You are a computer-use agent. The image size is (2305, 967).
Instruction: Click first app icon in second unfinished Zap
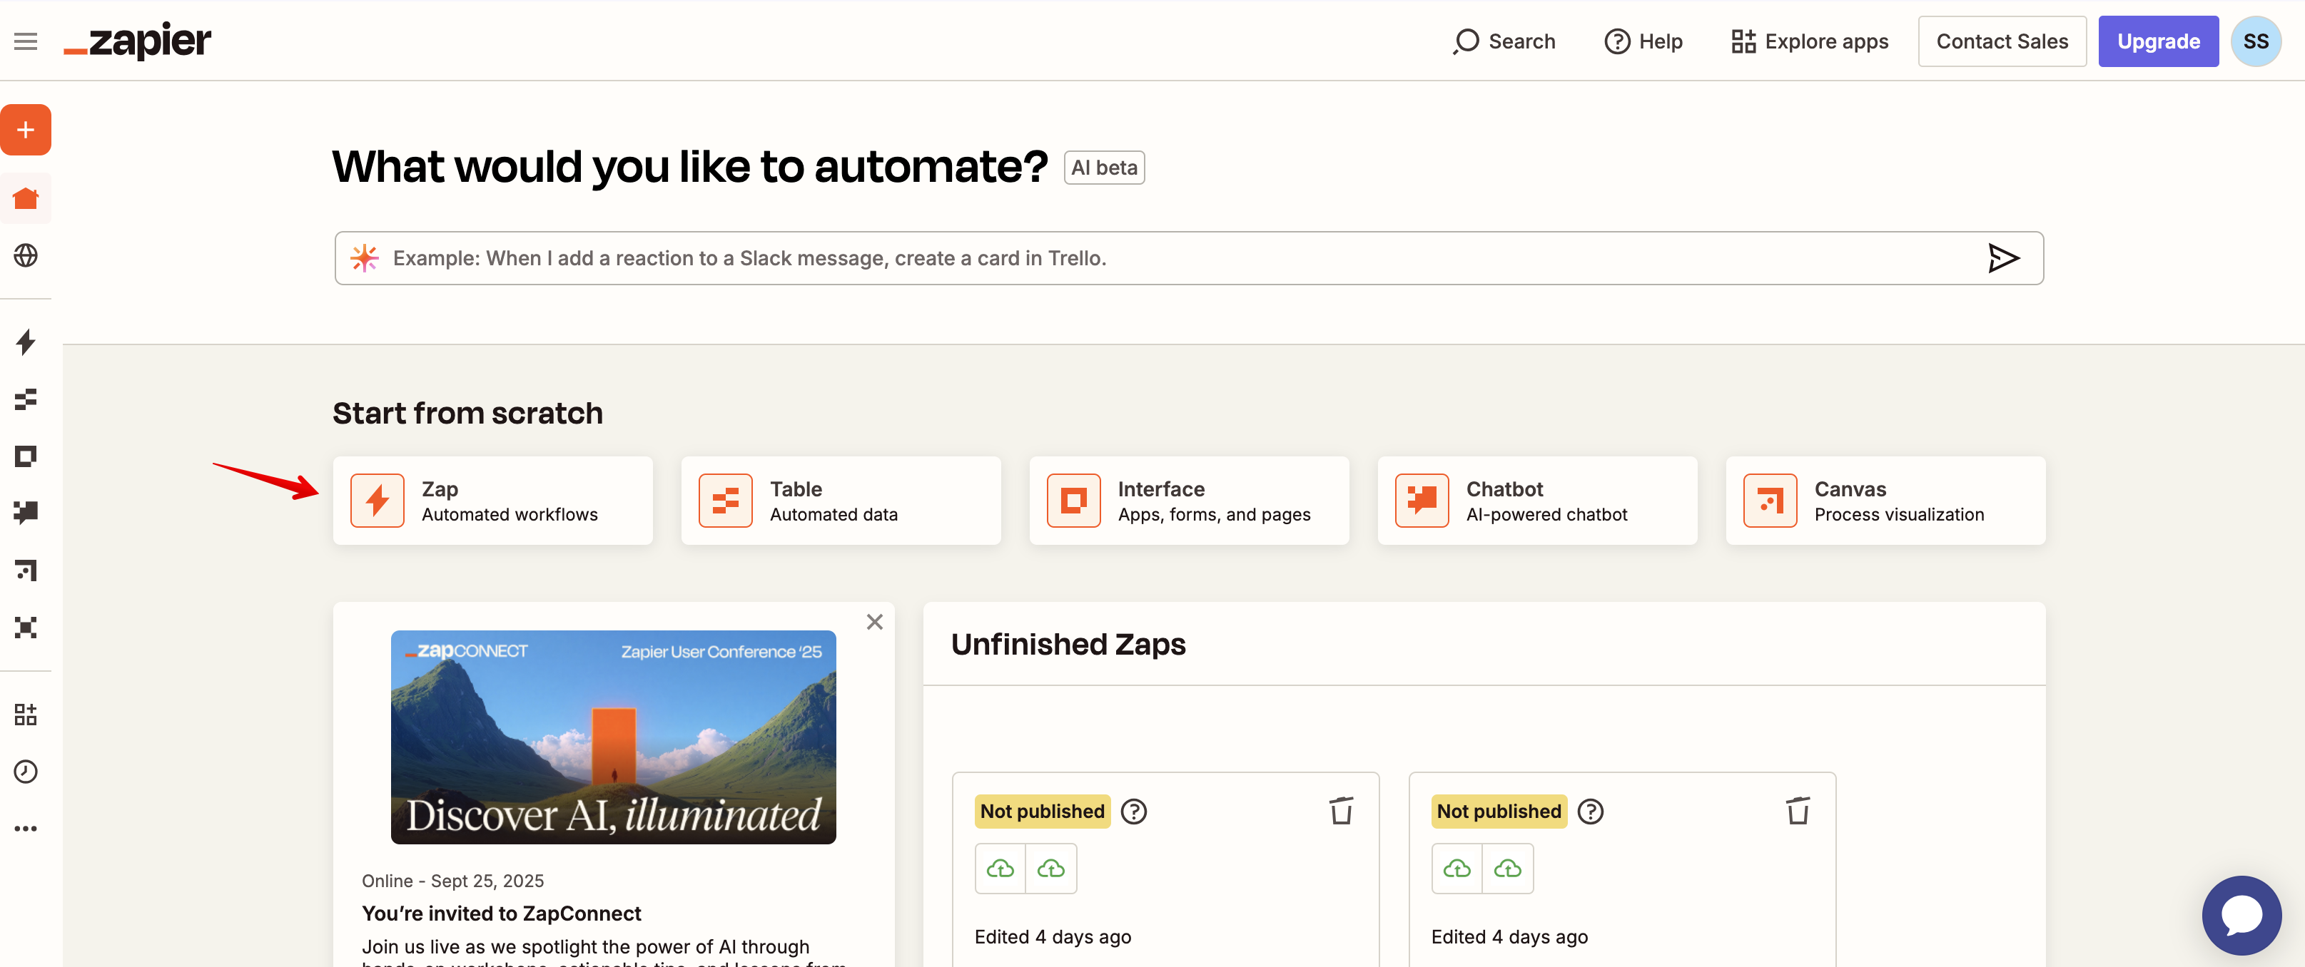point(1457,869)
